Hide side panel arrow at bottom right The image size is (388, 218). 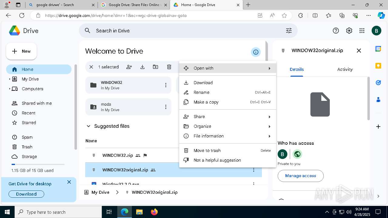(378, 196)
